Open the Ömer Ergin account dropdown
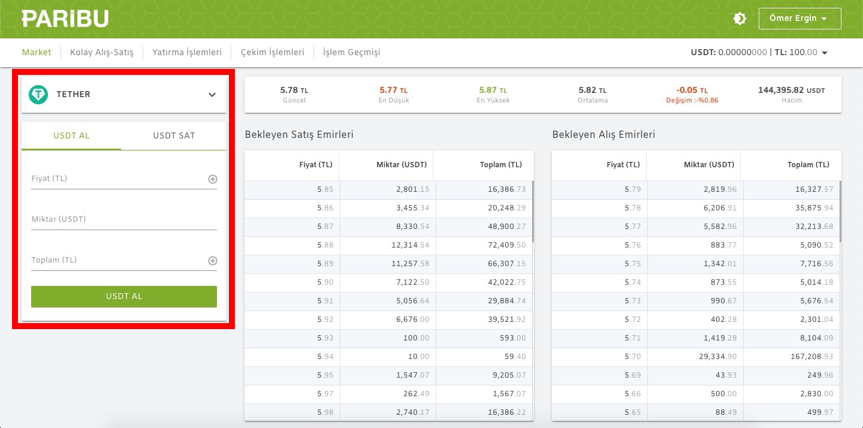This screenshot has width=863, height=428. (x=799, y=19)
